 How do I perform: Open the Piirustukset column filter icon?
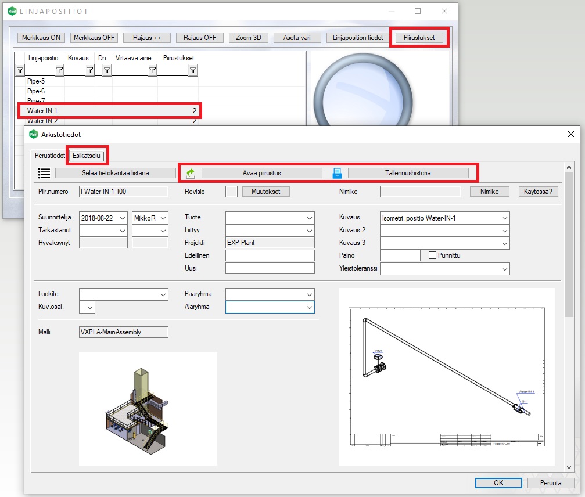192,70
